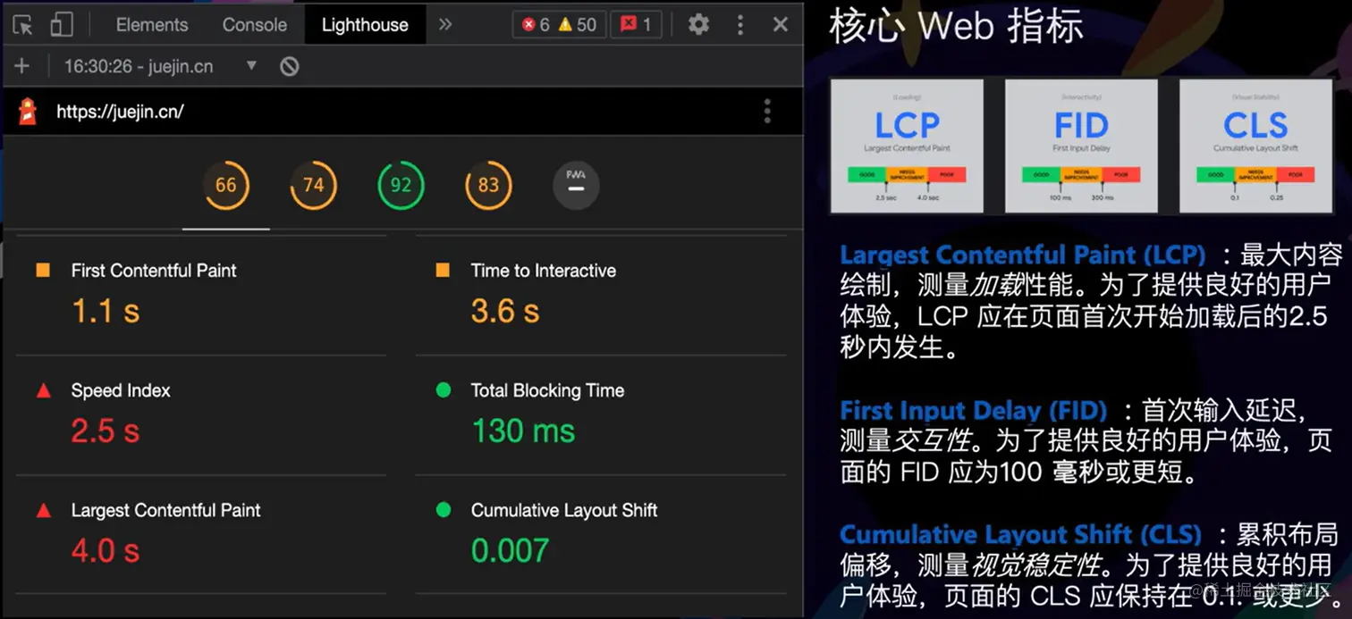The image size is (1352, 619).
Task: Open the DevTools customize menu dots
Action: pyautogui.click(x=739, y=25)
